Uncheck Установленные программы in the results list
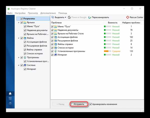150x118 pixels. coord(52,51)
